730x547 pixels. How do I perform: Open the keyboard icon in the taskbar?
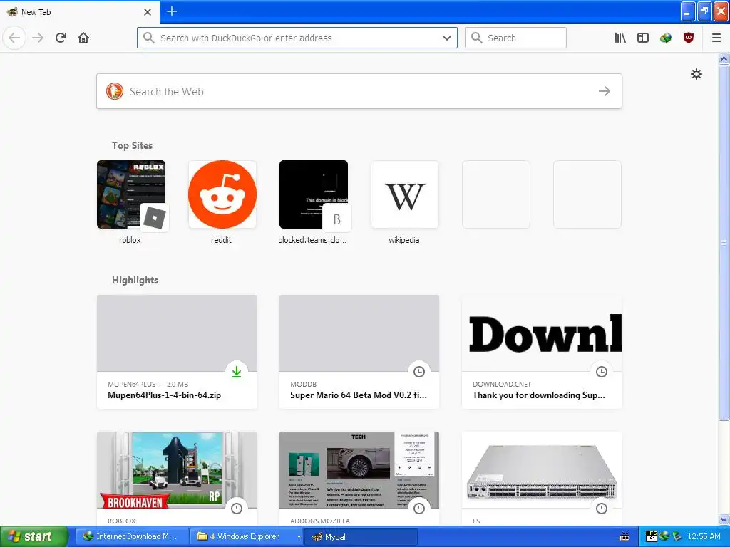(624, 537)
